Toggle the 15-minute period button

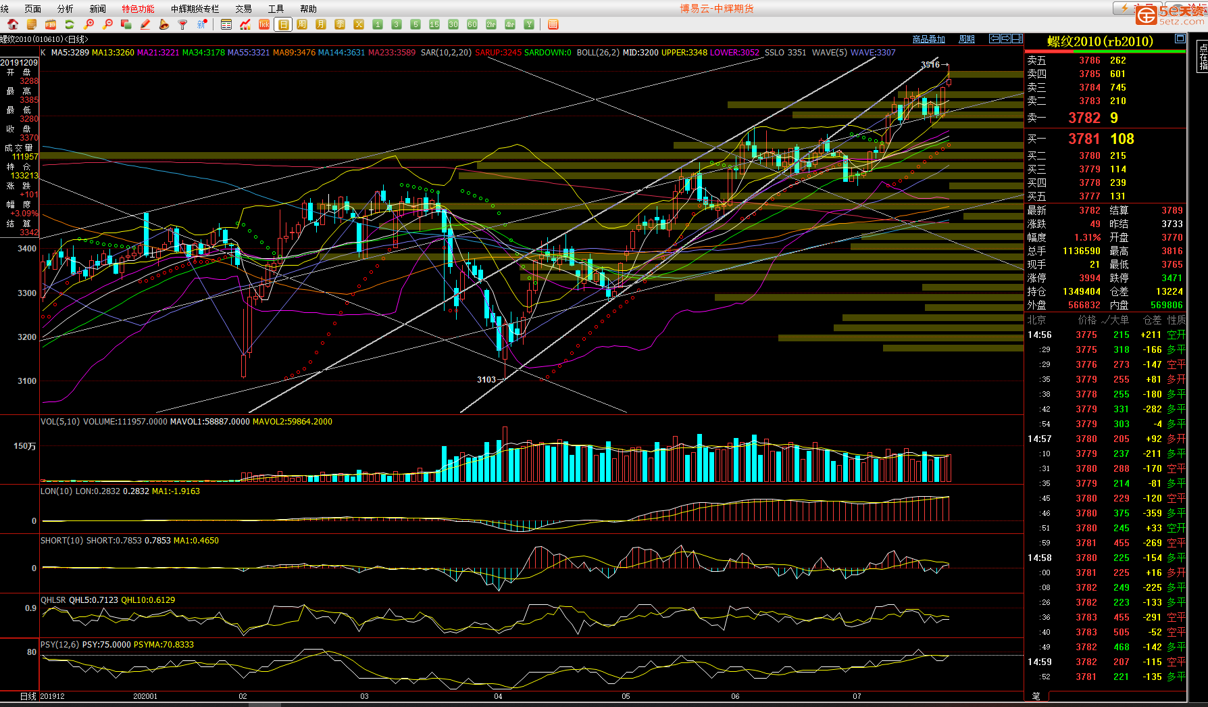coord(434,24)
